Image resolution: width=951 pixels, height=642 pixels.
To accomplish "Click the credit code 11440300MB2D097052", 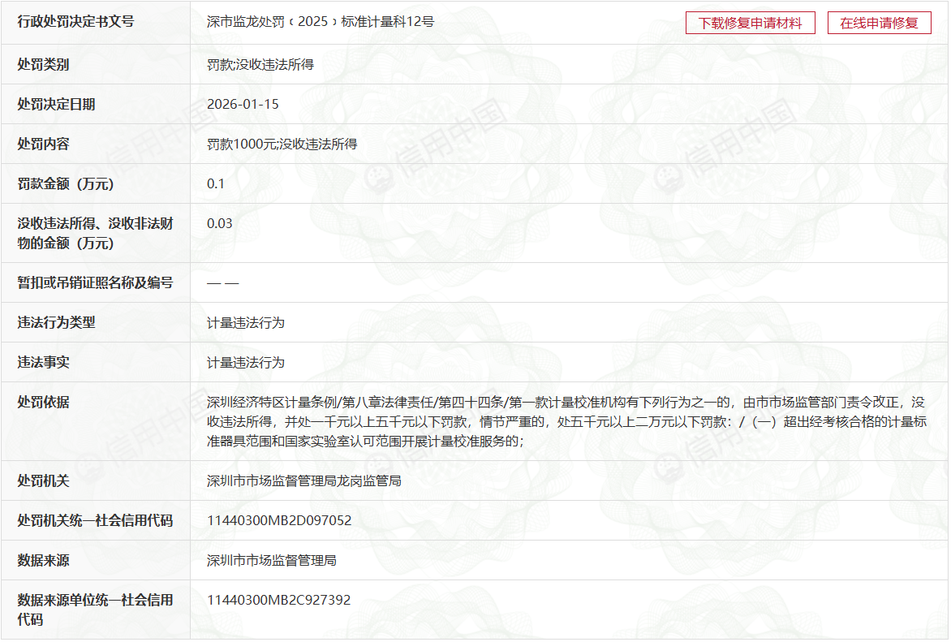I will (x=279, y=520).
